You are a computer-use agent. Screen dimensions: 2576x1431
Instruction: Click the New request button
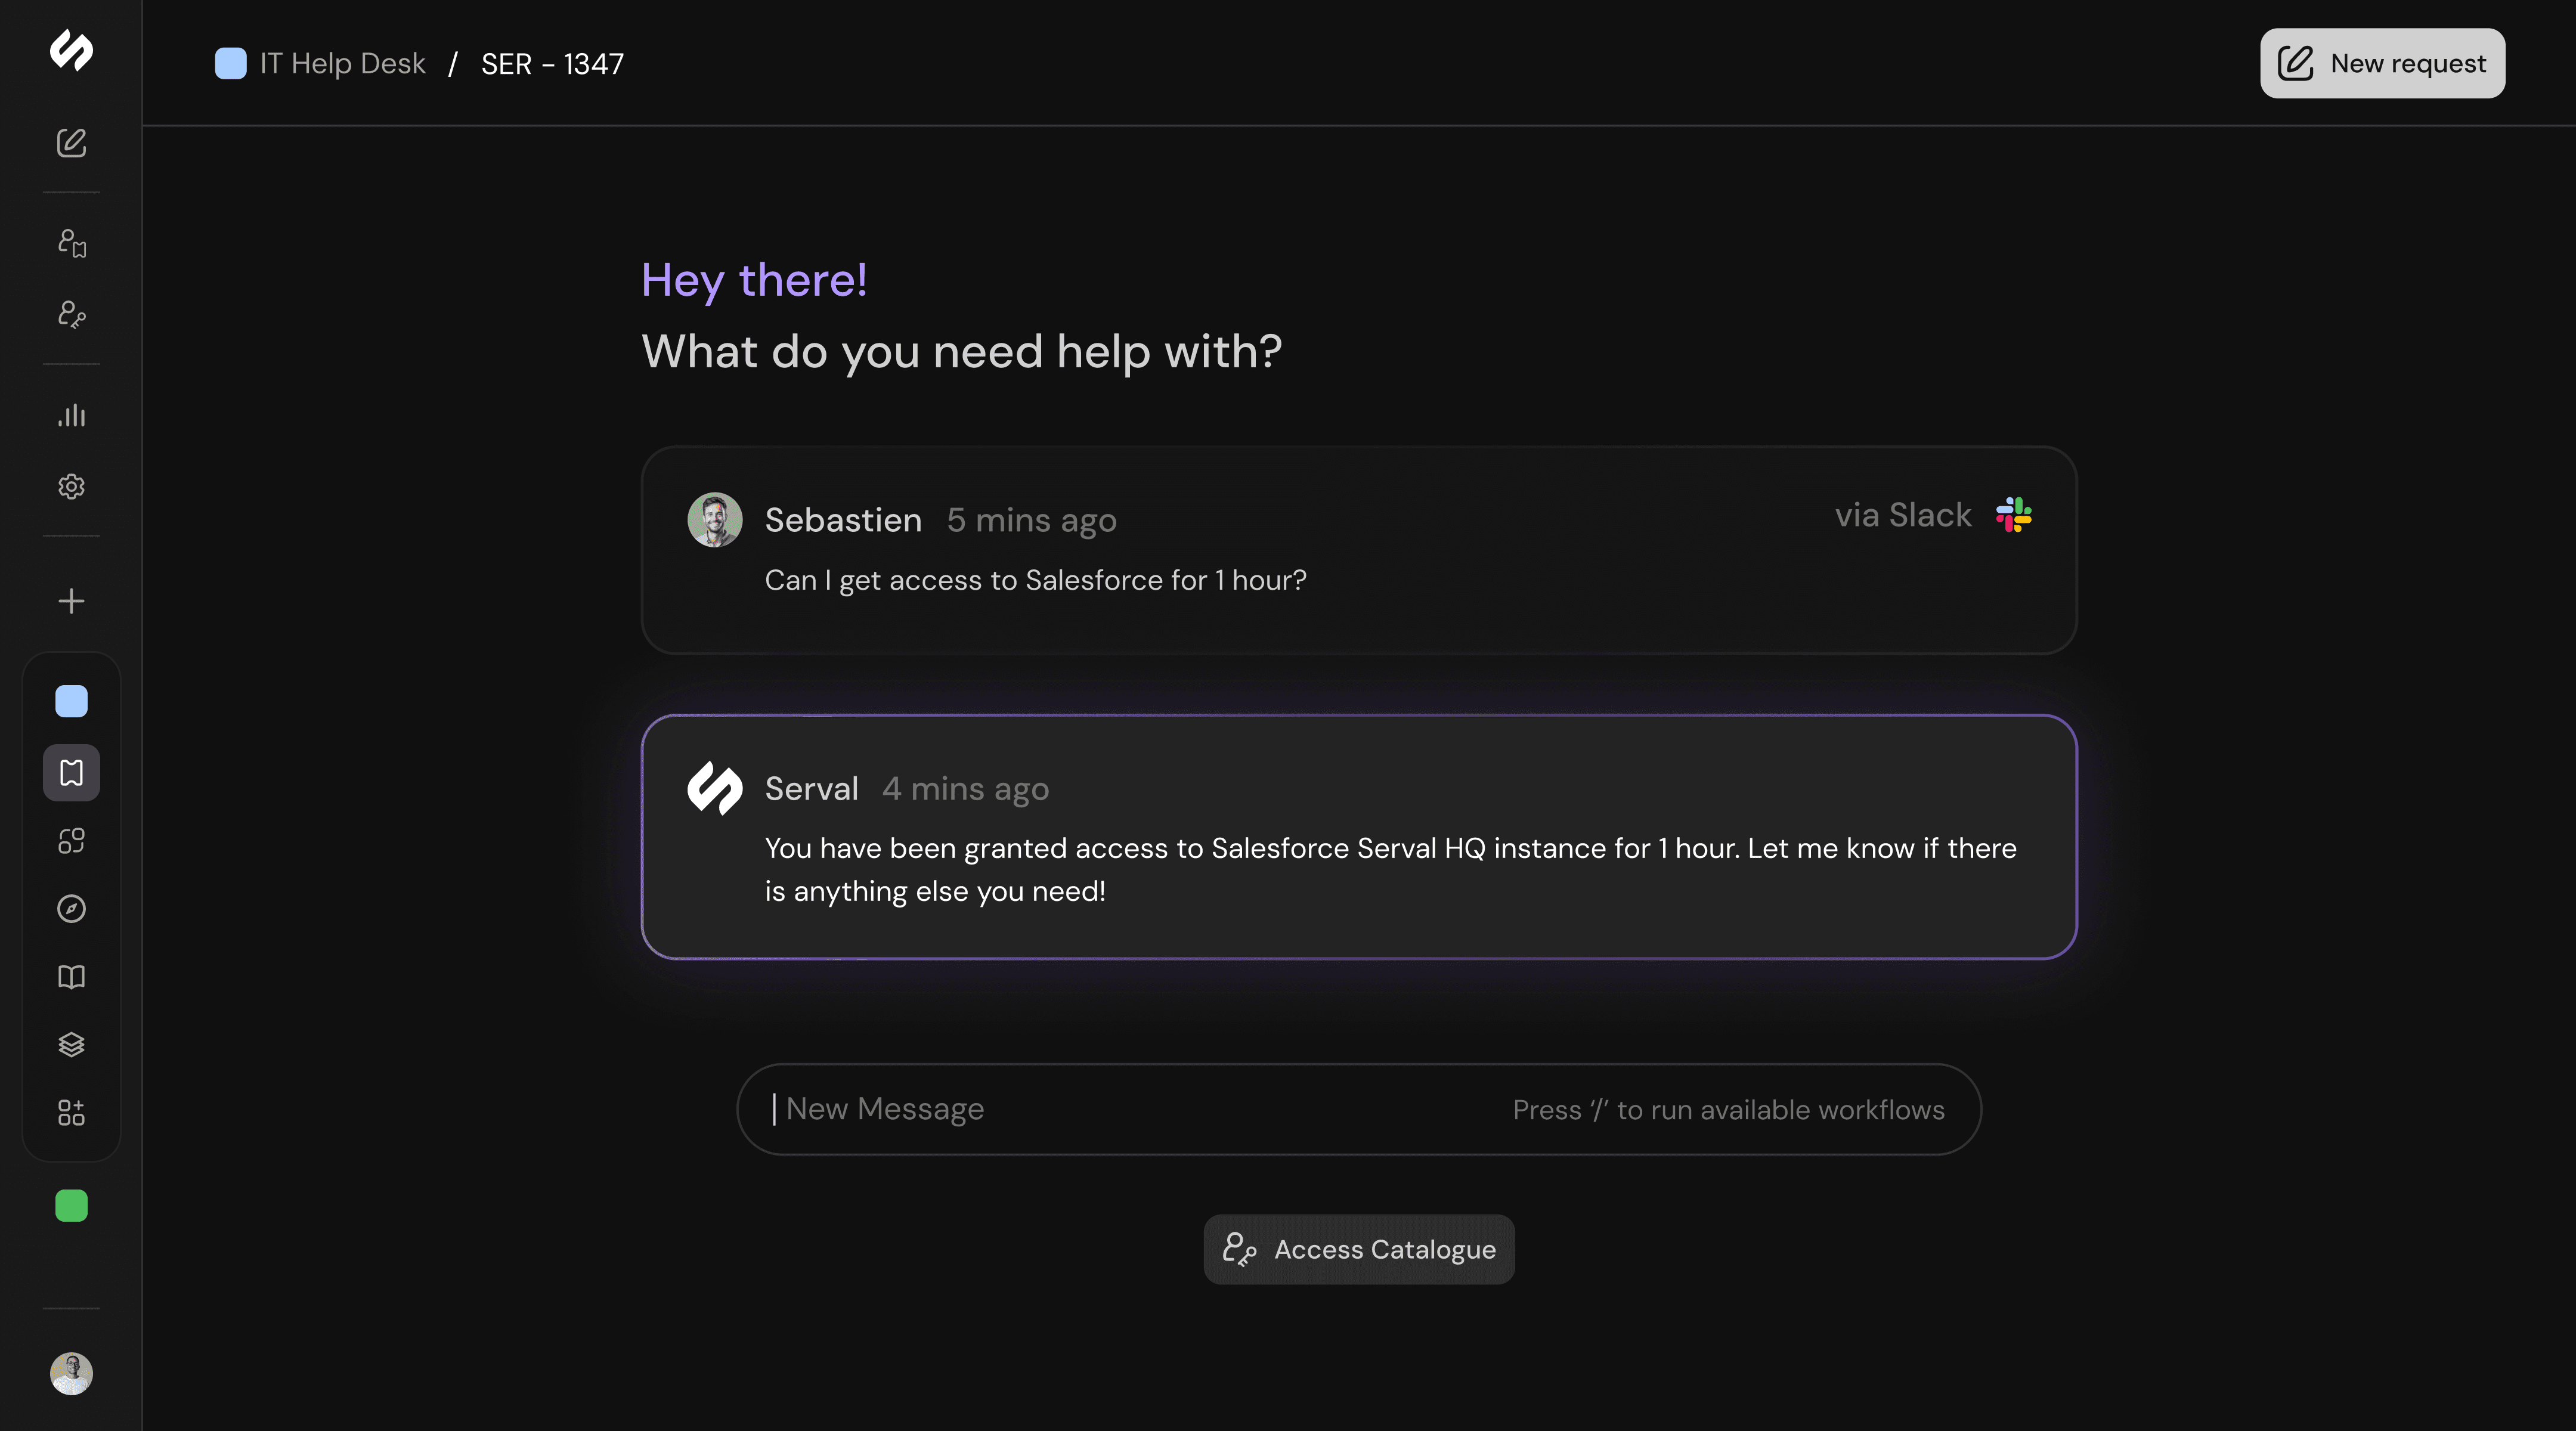pyautogui.click(x=2382, y=63)
